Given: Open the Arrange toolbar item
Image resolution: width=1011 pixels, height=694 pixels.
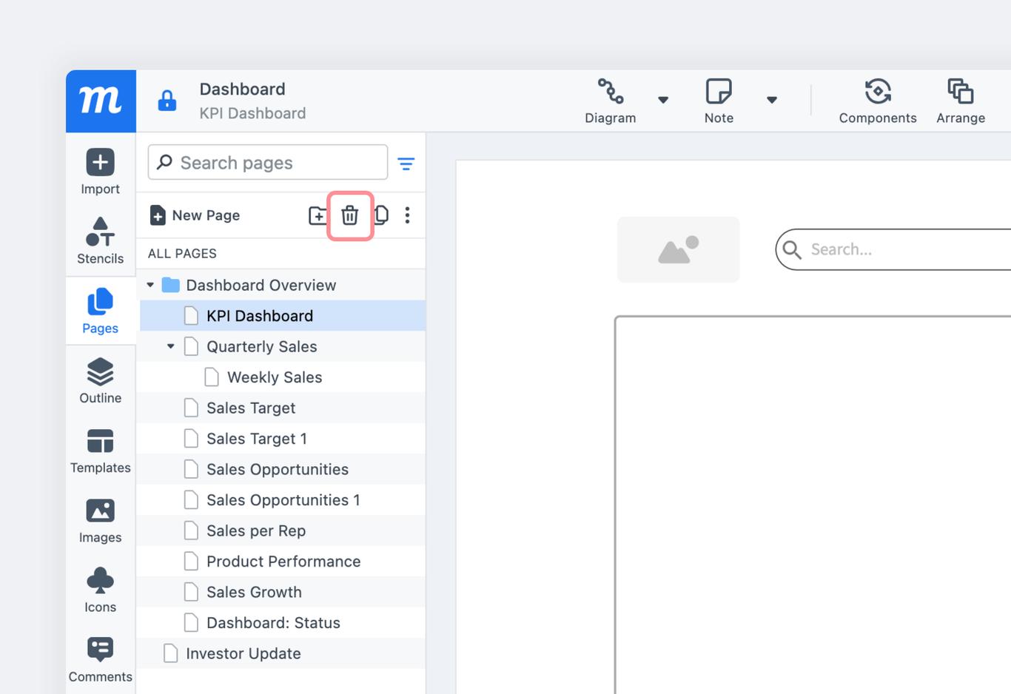Looking at the screenshot, I should [x=961, y=101].
